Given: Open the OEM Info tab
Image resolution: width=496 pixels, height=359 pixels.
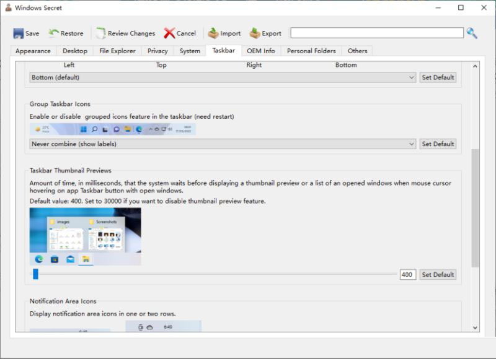Looking at the screenshot, I should (261, 51).
